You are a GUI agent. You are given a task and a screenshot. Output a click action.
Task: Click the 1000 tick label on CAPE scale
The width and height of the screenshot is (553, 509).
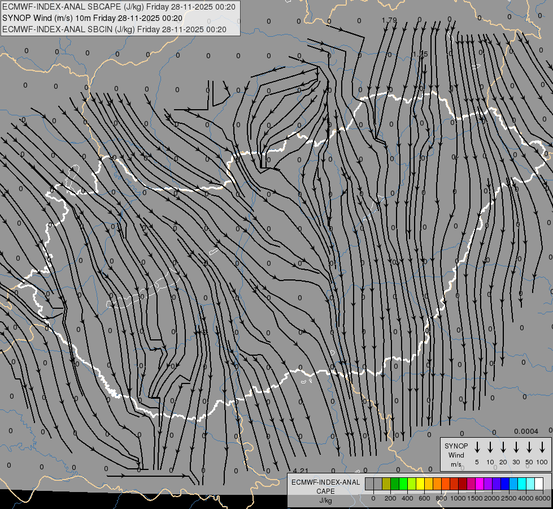click(x=458, y=498)
